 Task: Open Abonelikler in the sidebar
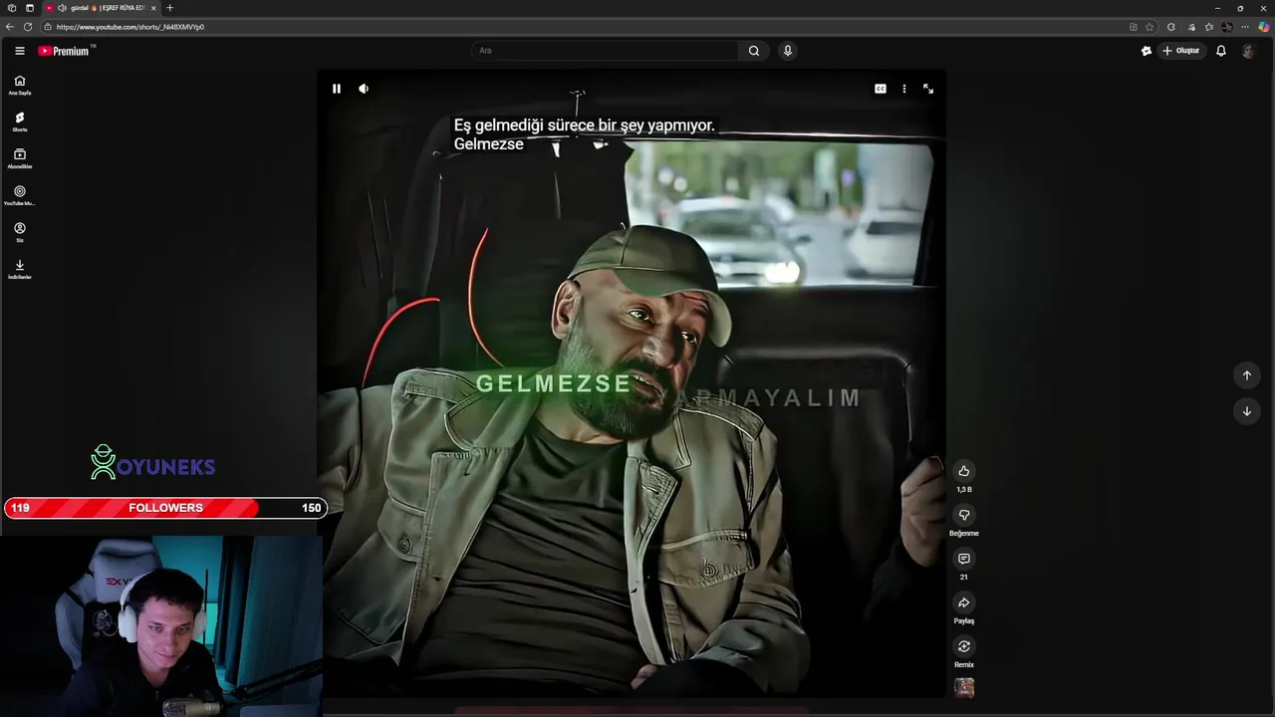pos(20,158)
